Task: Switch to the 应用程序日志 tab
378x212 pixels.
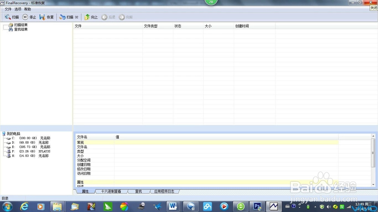Action: [x=164, y=191]
